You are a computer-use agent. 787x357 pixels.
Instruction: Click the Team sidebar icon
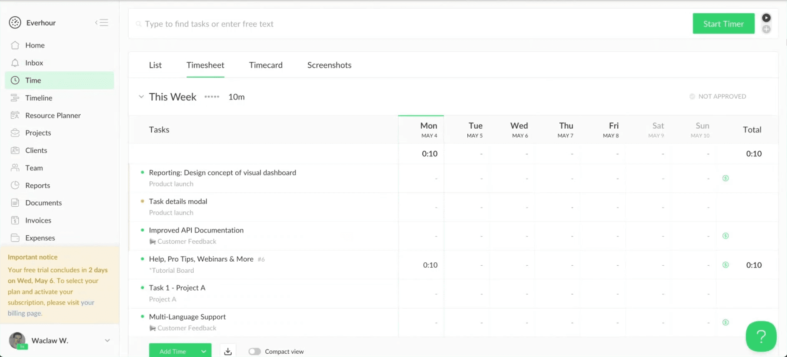(x=15, y=168)
